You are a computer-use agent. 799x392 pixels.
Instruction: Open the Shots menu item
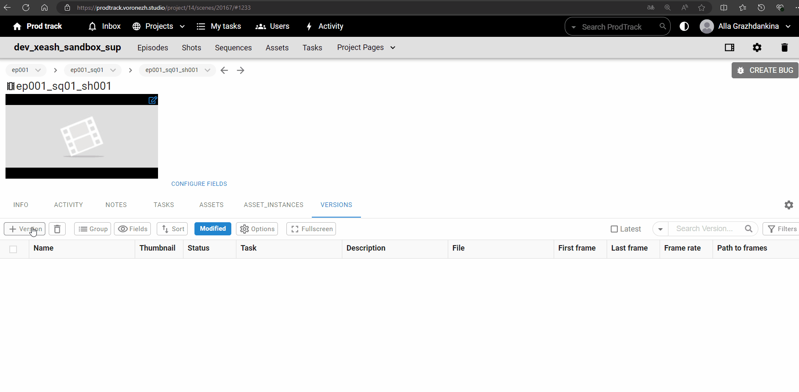(191, 48)
